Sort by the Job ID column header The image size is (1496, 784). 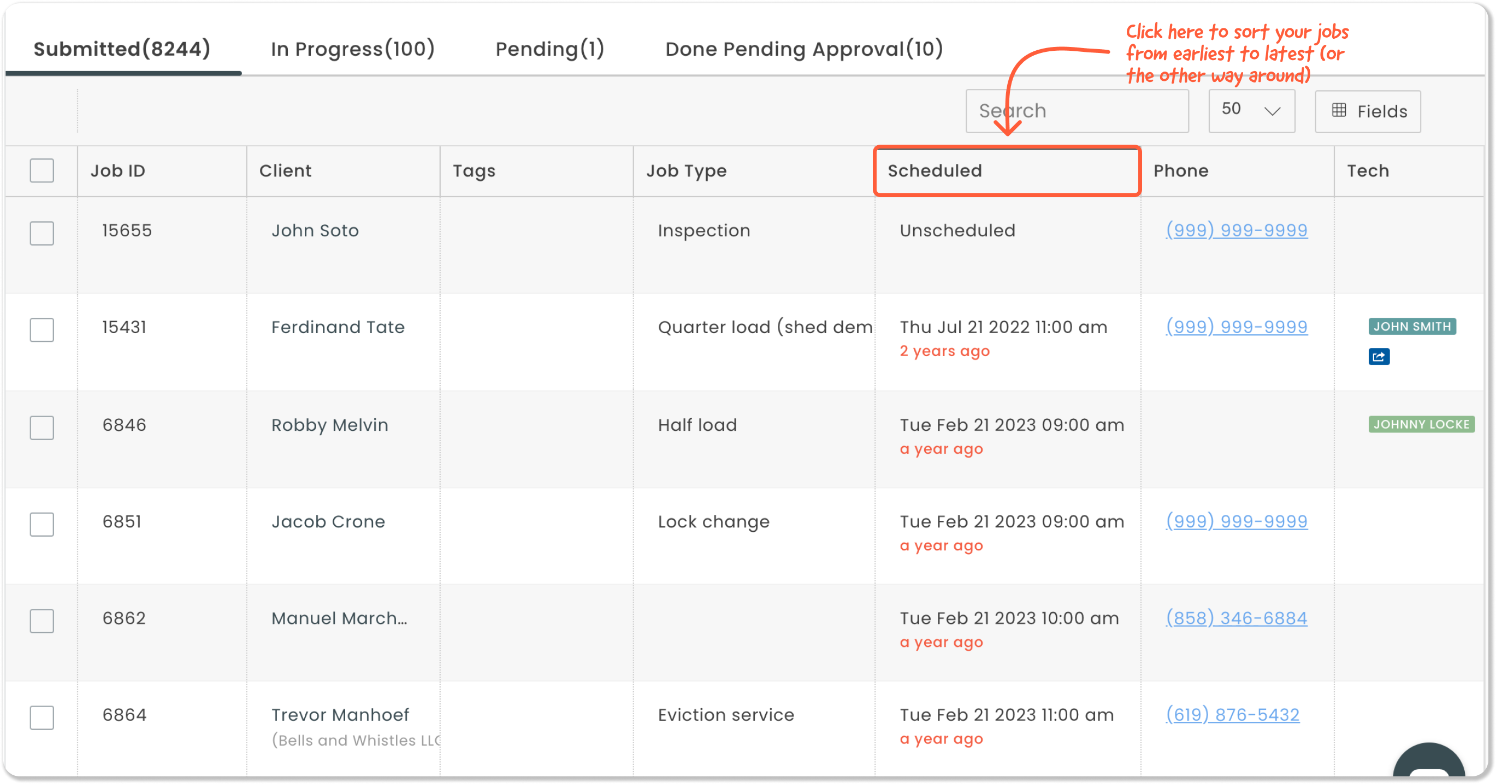pos(118,170)
